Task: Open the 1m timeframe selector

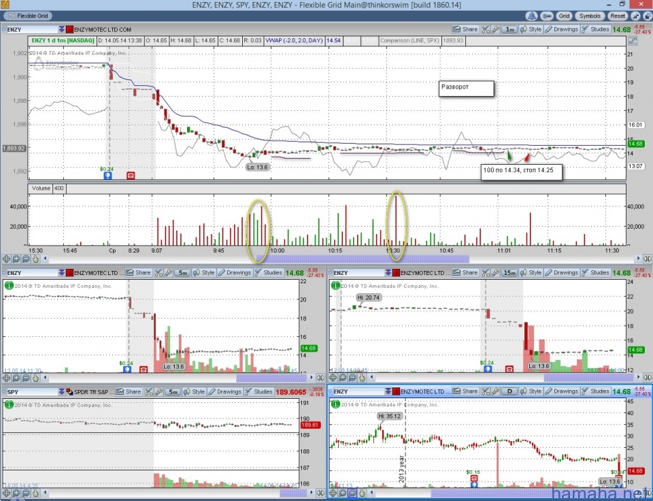Action: coord(509,29)
